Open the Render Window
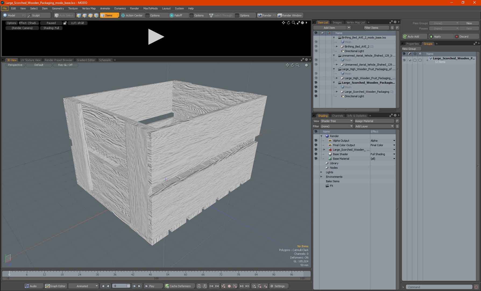 coord(289,16)
